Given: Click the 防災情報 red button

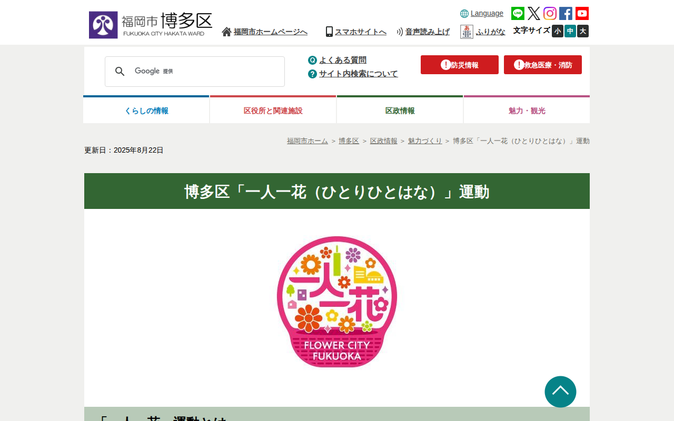Looking at the screenshot, I should (x=460, y=65).
